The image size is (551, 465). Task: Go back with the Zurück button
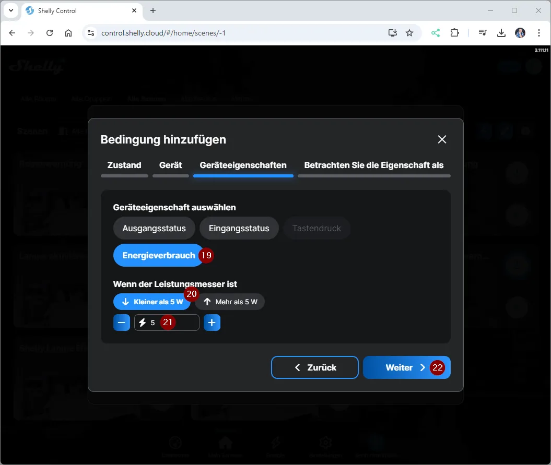tap(314, 367)
